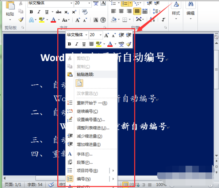Toggle subscript in the ribbon

coord(66,12)
